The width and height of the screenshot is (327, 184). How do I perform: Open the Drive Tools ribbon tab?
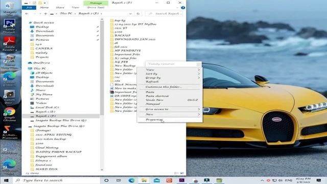pyautogui.click(x=96, y=8)
